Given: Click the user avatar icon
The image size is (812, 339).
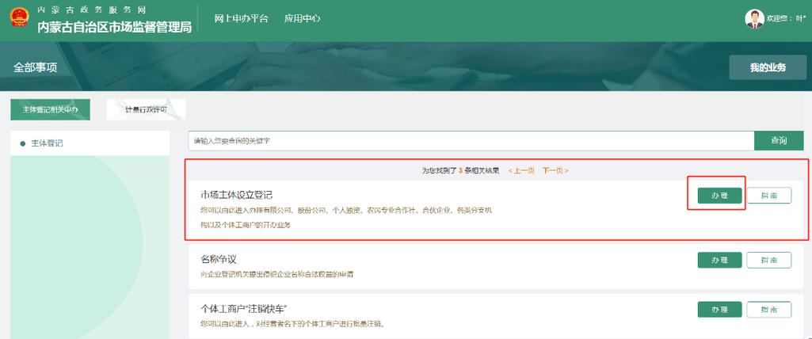Looking at the screenshot, I should [x=754, y=19].
